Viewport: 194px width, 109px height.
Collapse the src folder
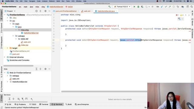pos(7,21)
